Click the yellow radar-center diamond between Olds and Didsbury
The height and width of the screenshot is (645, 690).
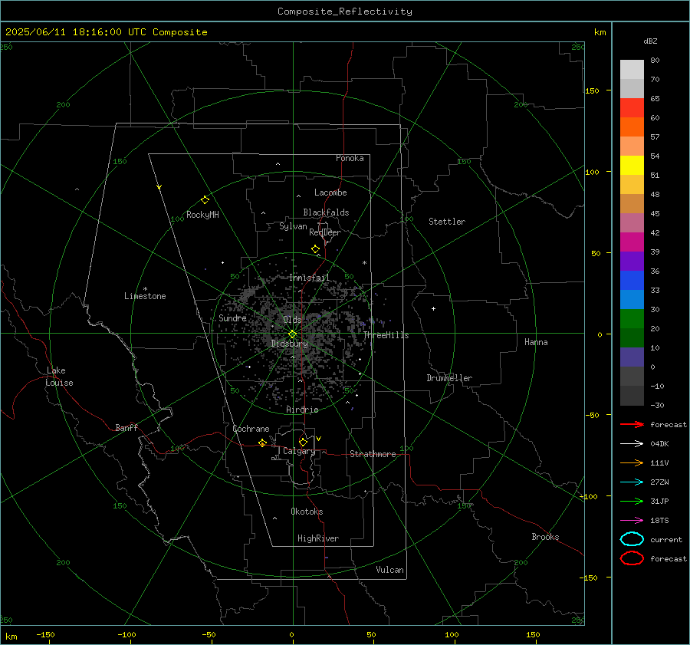coord(292,334)
